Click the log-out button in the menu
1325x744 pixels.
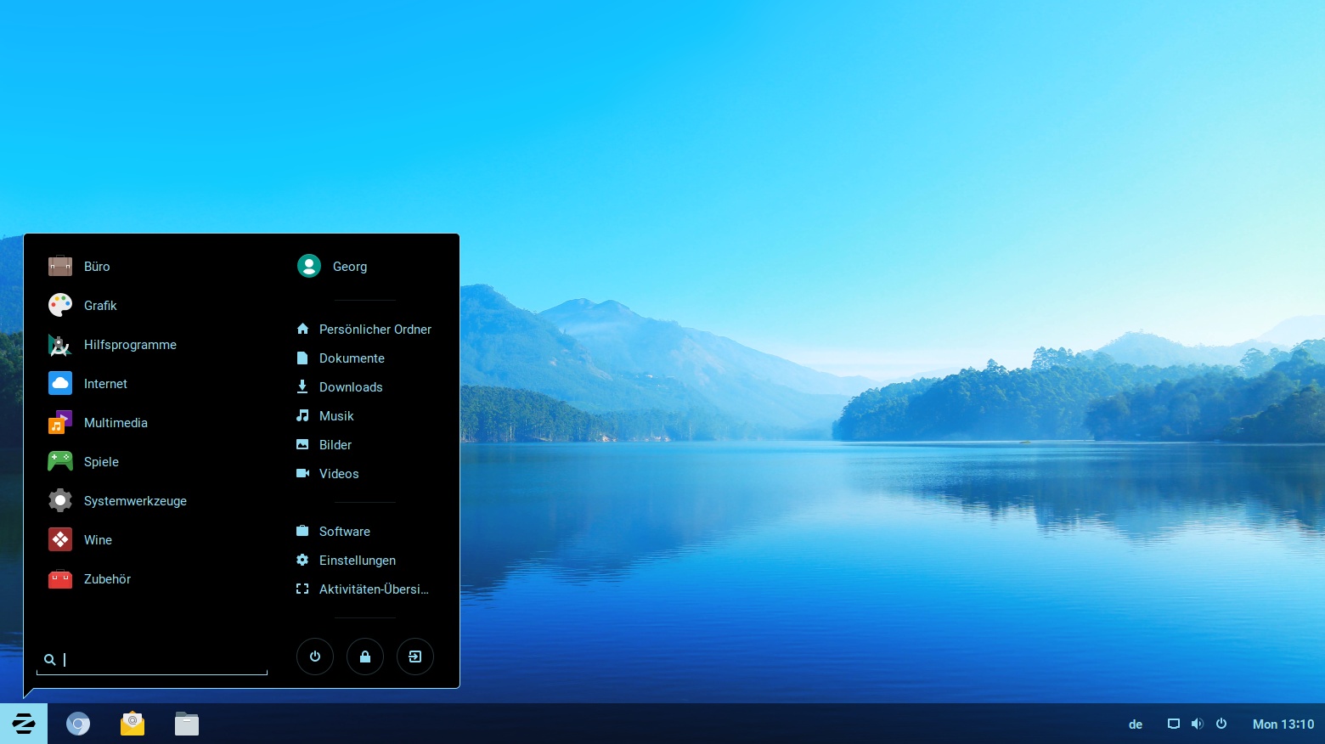[x=415, y=657]
